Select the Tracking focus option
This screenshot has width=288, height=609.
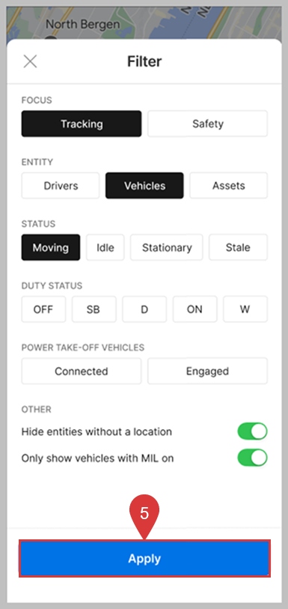[x=82, y=124]
